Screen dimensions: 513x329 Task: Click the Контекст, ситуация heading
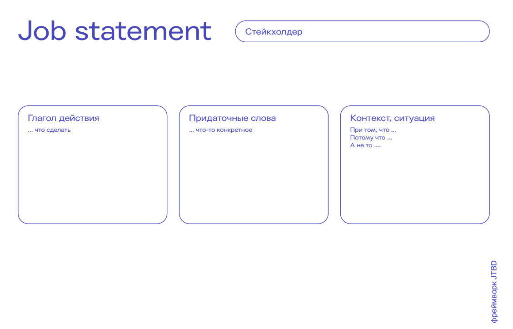pyautogui.click(x=392, y=118)
